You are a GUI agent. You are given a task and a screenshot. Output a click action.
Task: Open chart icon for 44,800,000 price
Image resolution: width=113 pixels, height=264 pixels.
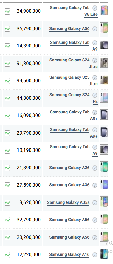coord(7,98)
